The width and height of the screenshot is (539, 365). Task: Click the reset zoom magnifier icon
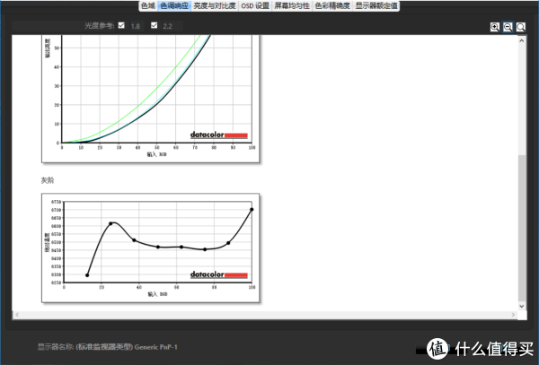pos(521,27)
